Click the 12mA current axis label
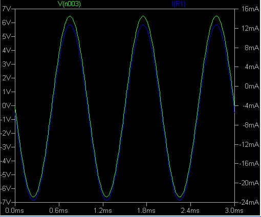The image size is (261, 217). tap(250, 28)
